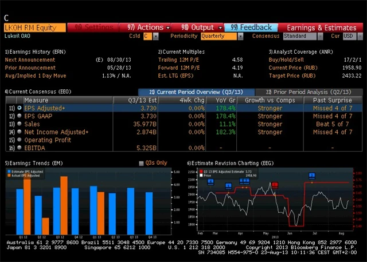
Task: Expand the 98) Output menu
Action: (197, 27)
